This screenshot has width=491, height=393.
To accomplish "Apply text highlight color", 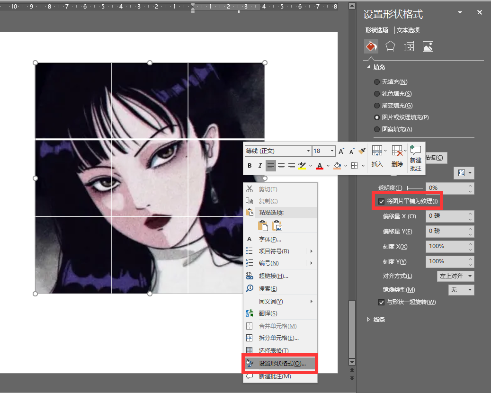I will (302, 166).
